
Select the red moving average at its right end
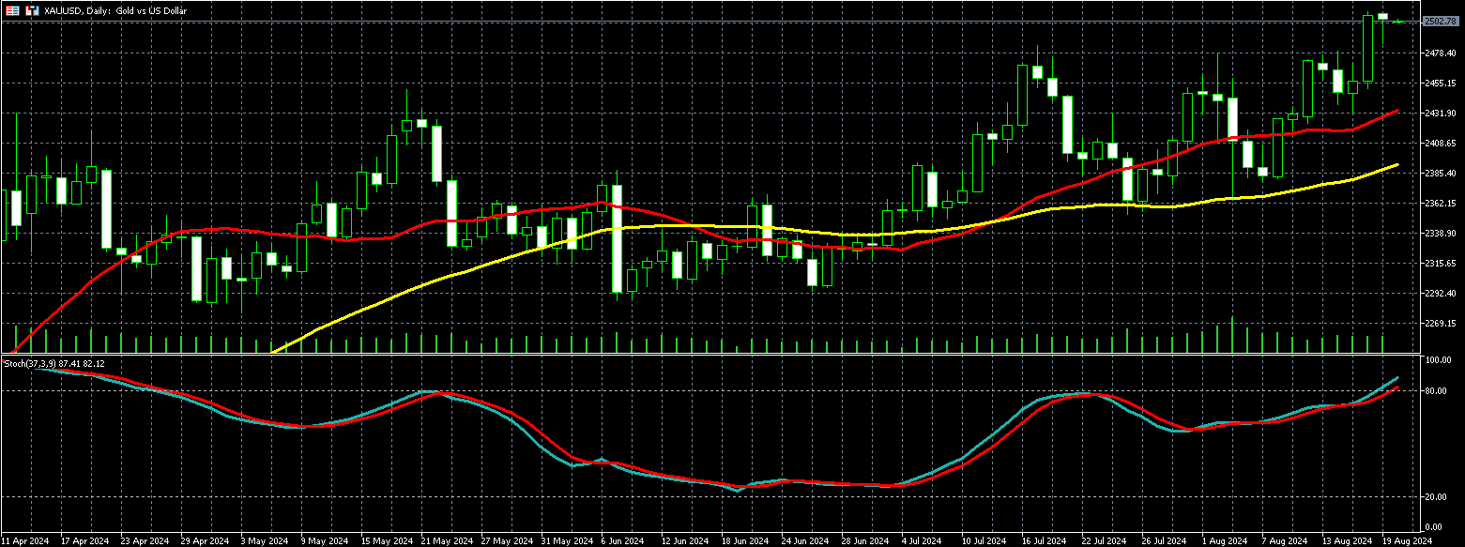click(x=1396, y=111)
